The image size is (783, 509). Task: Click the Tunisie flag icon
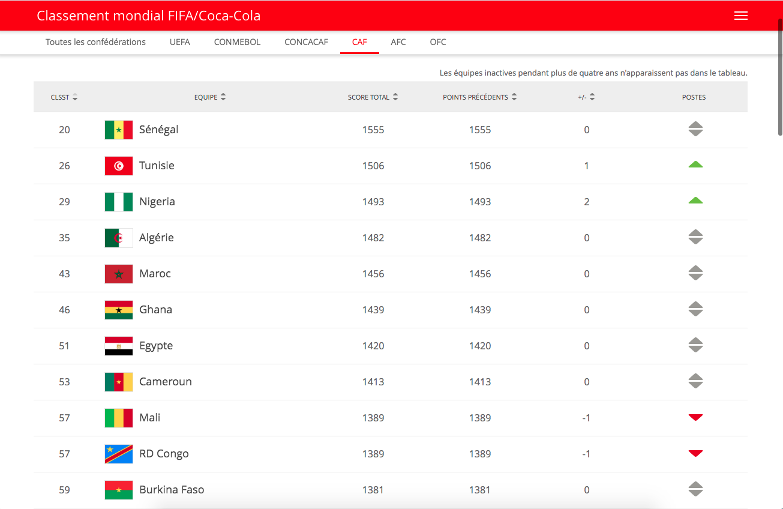click(119, 166)
